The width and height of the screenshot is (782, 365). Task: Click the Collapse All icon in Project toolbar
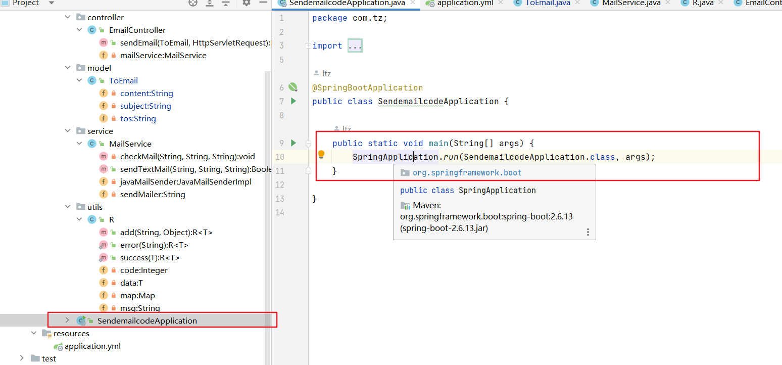[226, 3]
